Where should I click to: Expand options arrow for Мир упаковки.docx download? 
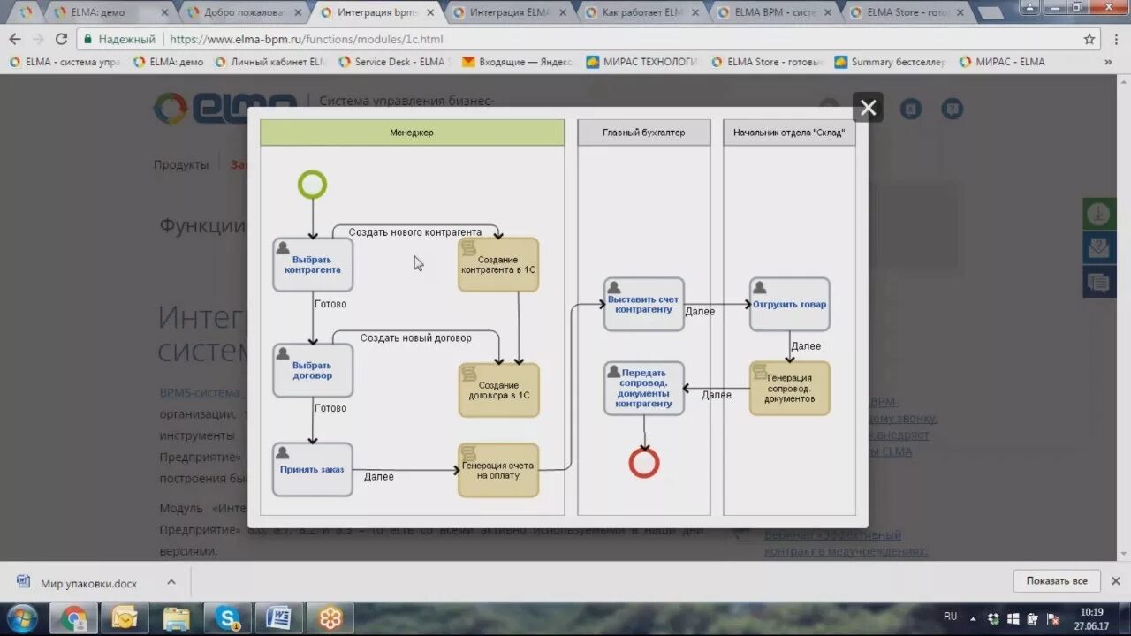point(171,582)
